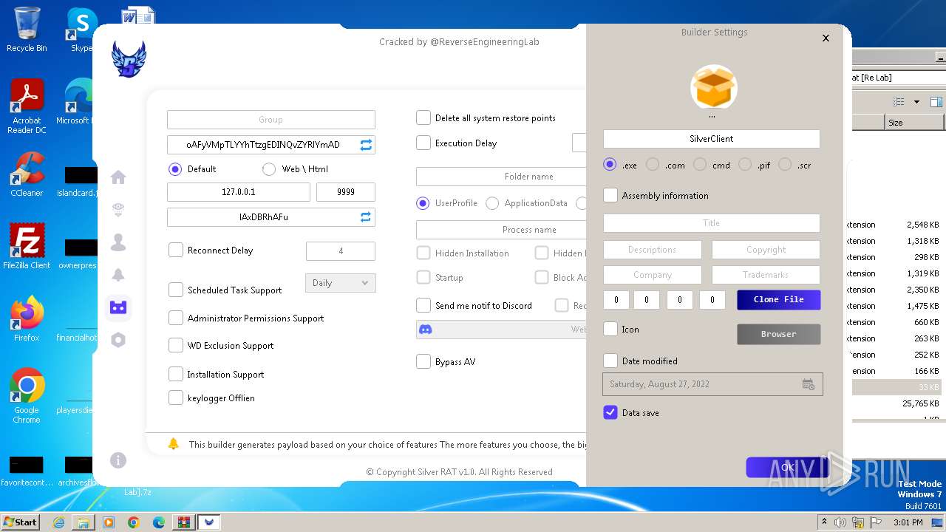Select the Default connection radio
The height and width of the screenshot is (532, 946).
tap(175, 169)
